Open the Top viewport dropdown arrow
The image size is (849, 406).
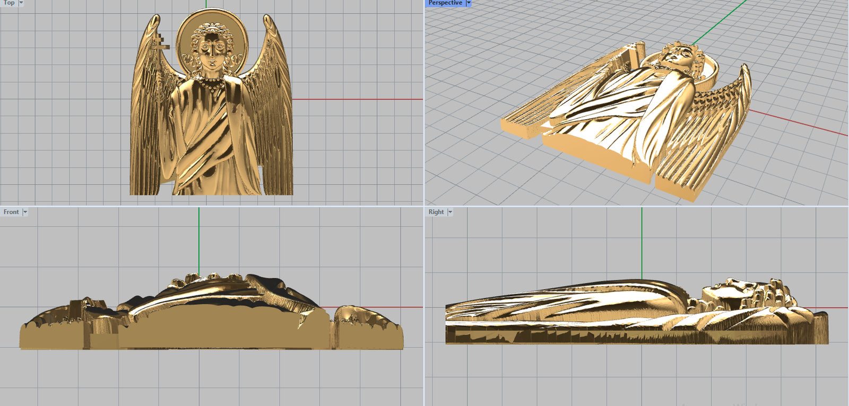(21, 3)
